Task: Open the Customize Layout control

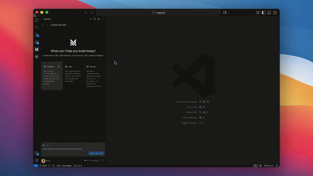Action: [258, 13]
